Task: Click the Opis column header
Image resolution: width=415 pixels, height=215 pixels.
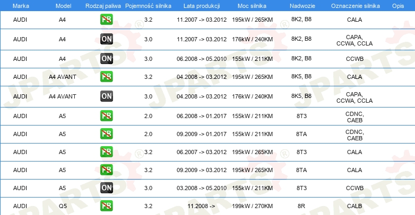Action: coord(398,6)
